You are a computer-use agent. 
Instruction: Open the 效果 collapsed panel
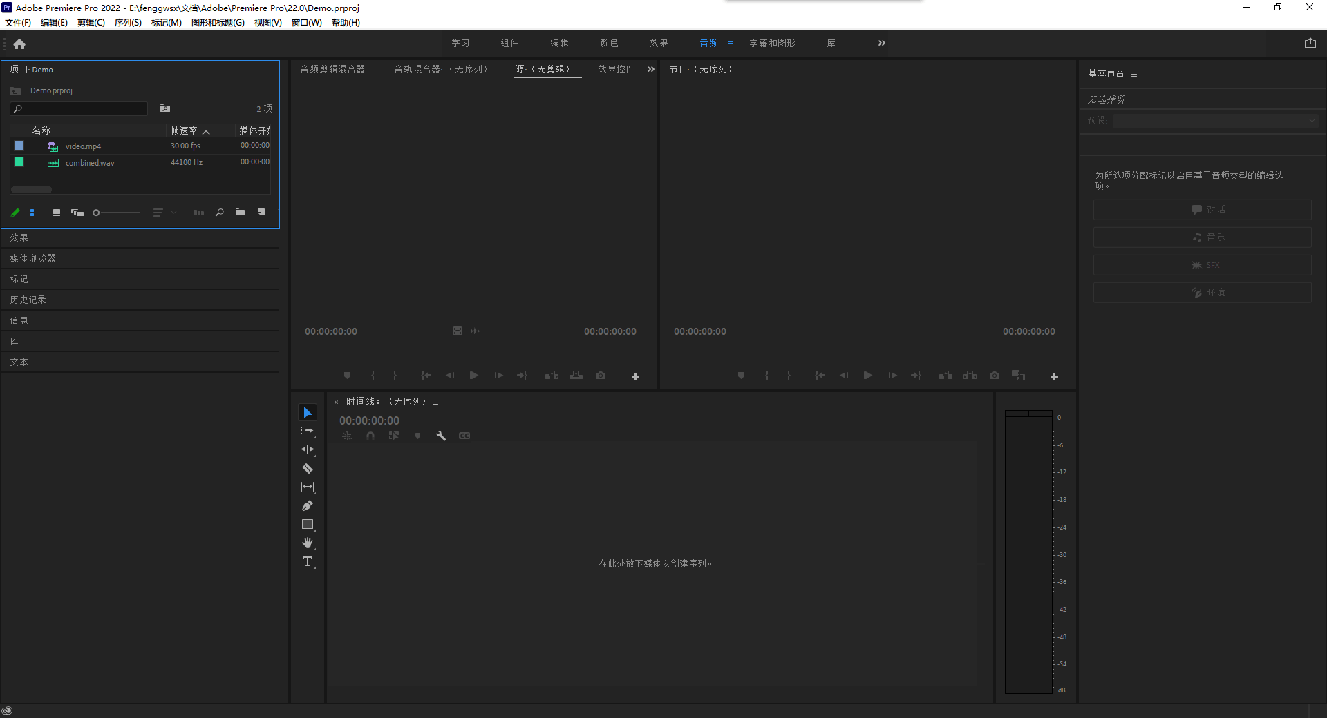point(19,237)
